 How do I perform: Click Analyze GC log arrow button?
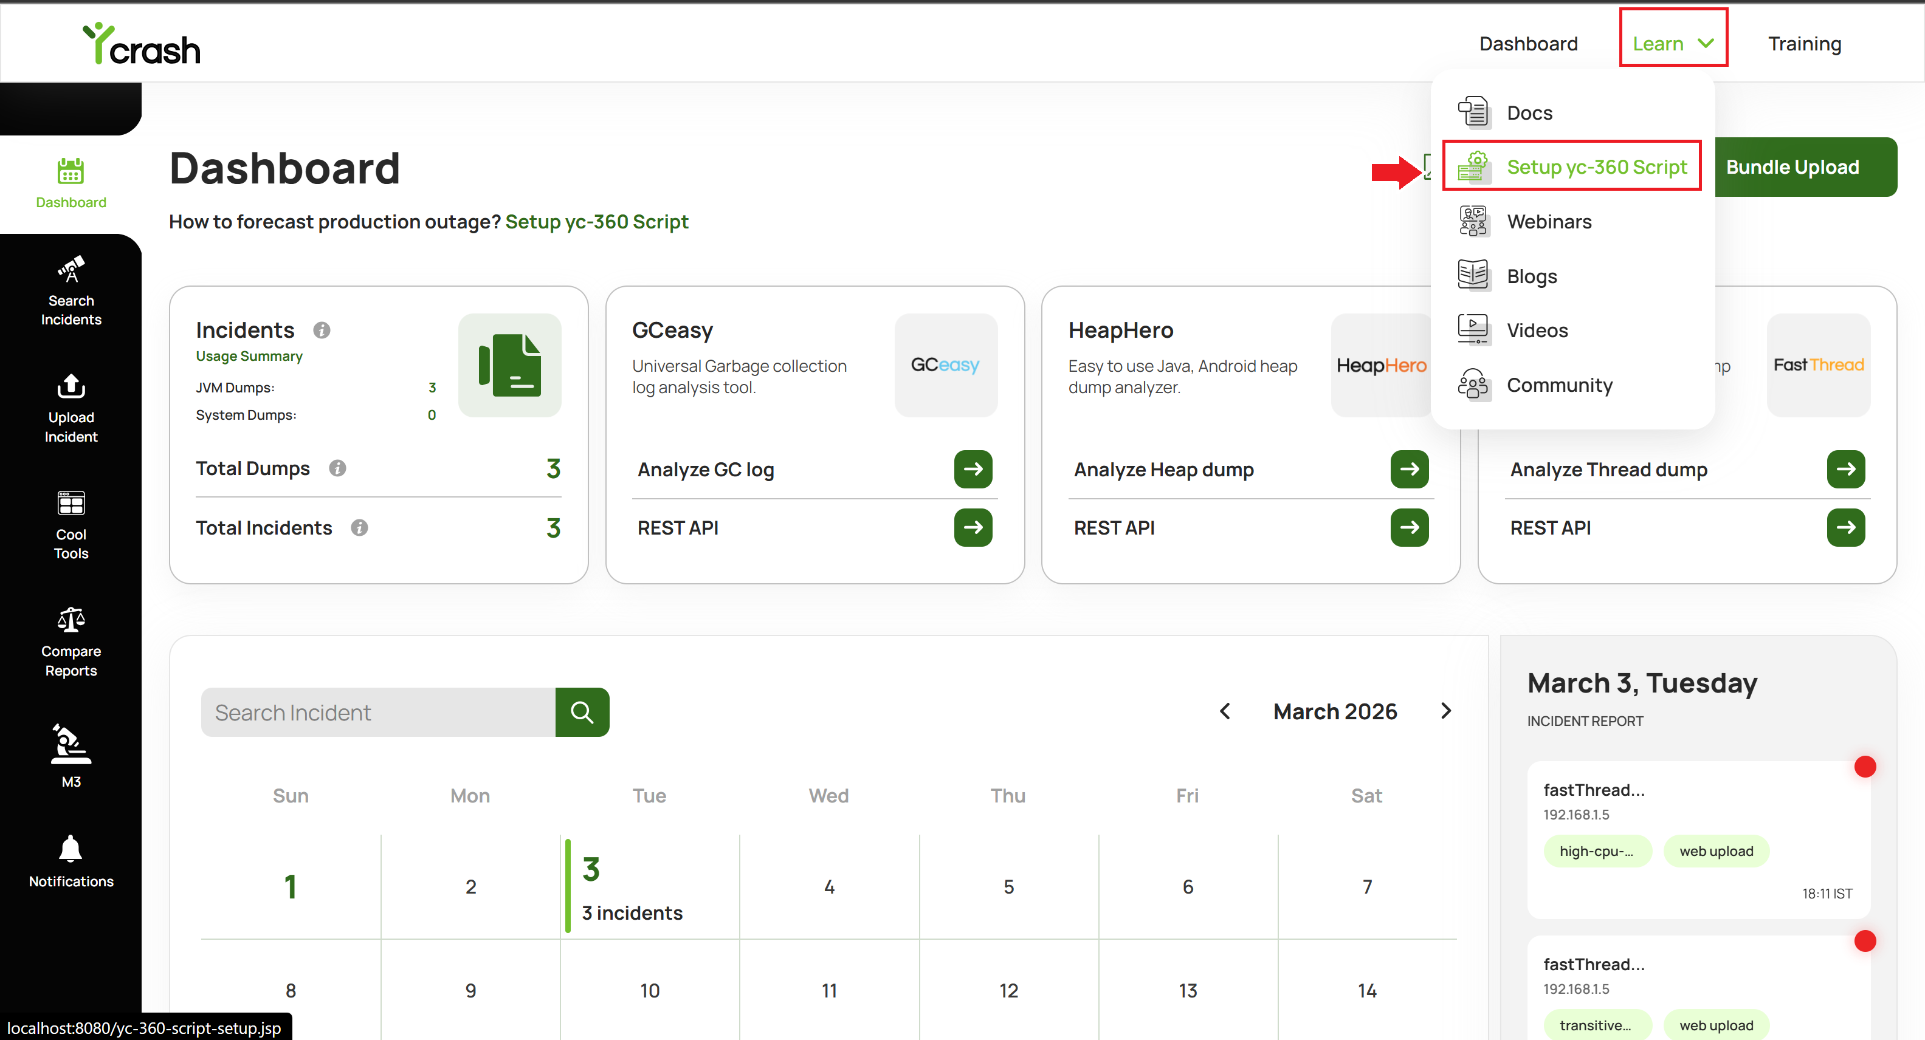973,469
